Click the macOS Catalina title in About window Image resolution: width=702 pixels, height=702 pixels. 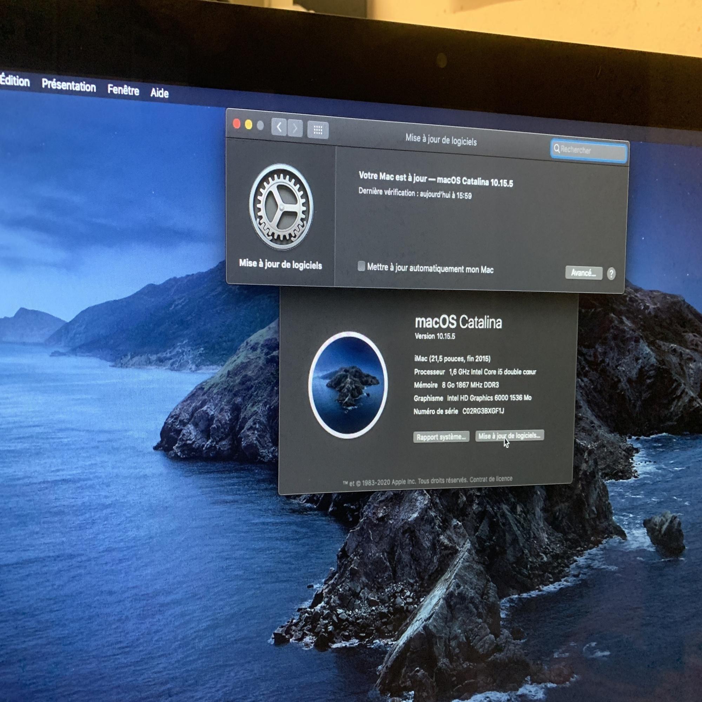click(458, 322)
